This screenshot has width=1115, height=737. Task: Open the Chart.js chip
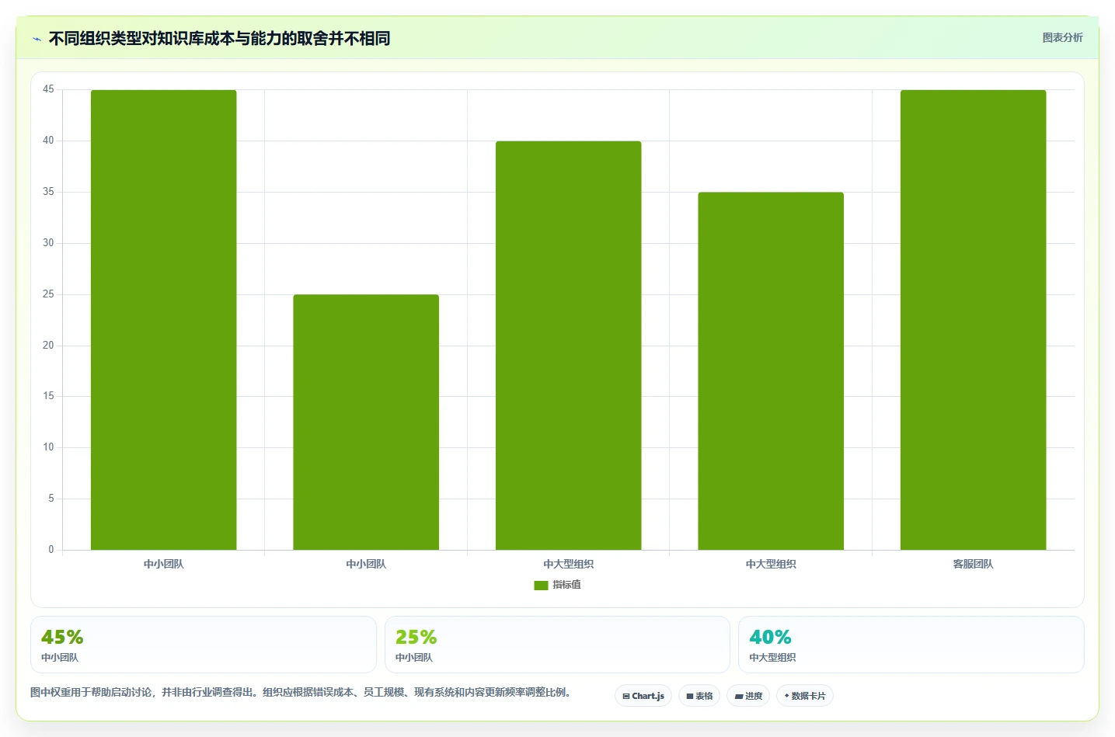[643, 696]
